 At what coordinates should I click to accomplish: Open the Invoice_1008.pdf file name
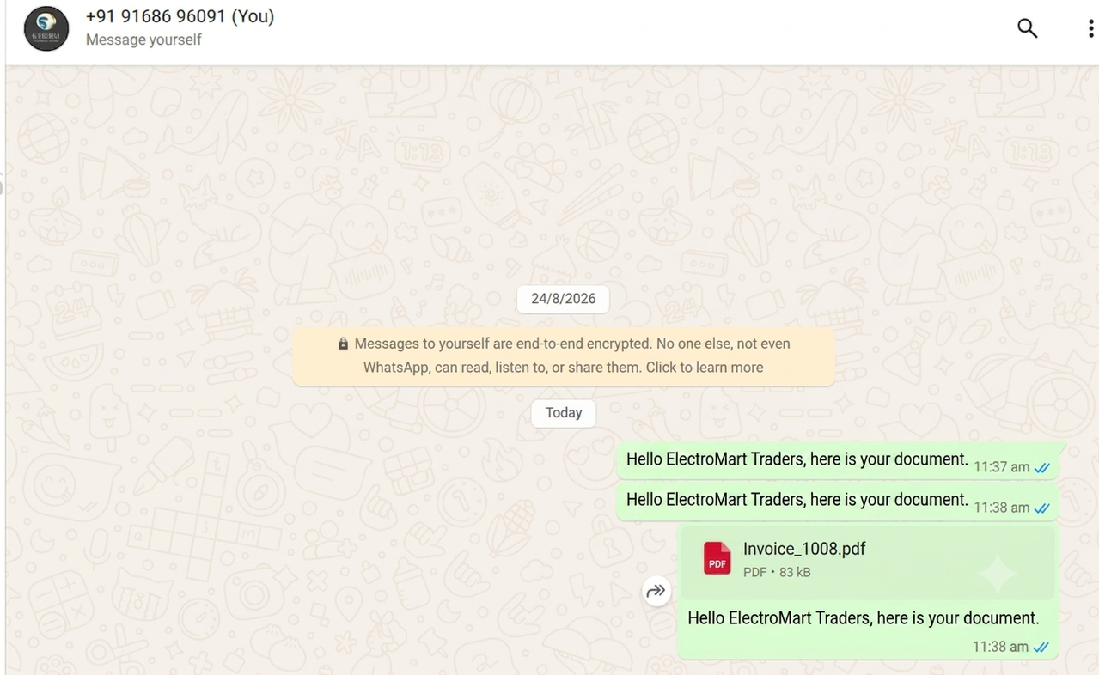click(x=804, y=549)
